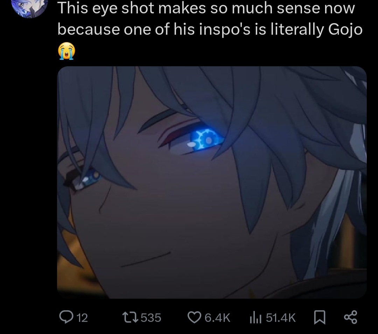Bookmark this post
Image resolution: width=378 pixels, height=334 pixels.
click(320, 317)
